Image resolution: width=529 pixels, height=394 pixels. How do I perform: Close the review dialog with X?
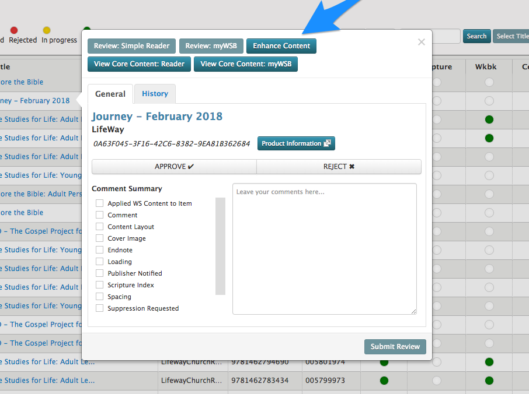tap(422, 42)
